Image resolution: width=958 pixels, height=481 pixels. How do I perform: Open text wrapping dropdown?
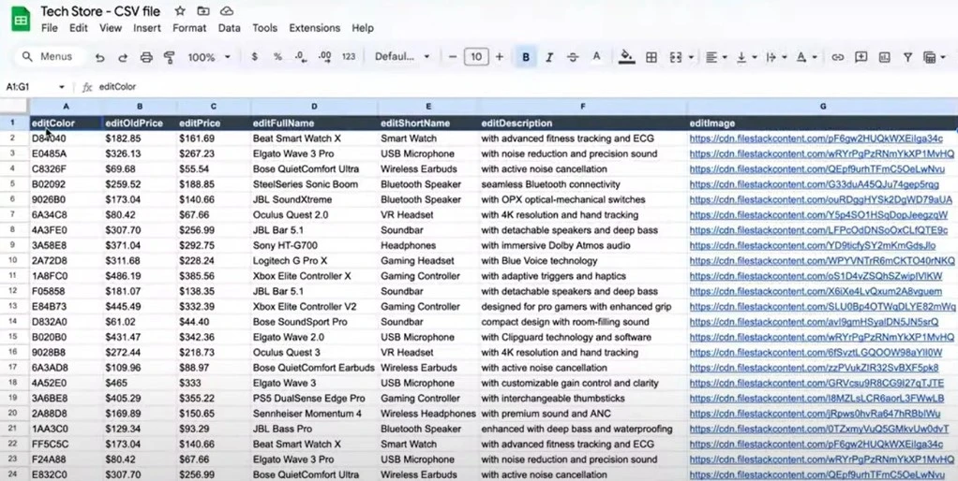(x=776, y=57)
